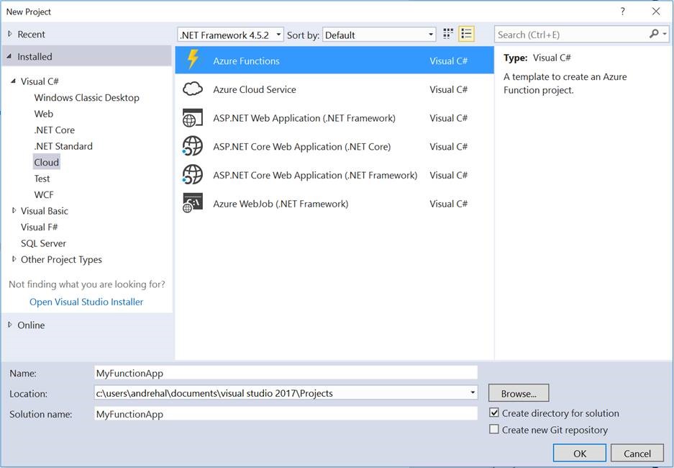Select ASP.NET Core Web Application (.NET Framework) name
This screenshot has height=468, width=674.
(x=315, y=175)
